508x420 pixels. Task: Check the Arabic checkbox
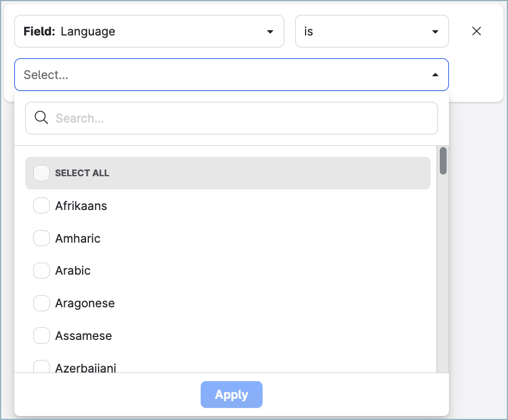click(41, 271)
